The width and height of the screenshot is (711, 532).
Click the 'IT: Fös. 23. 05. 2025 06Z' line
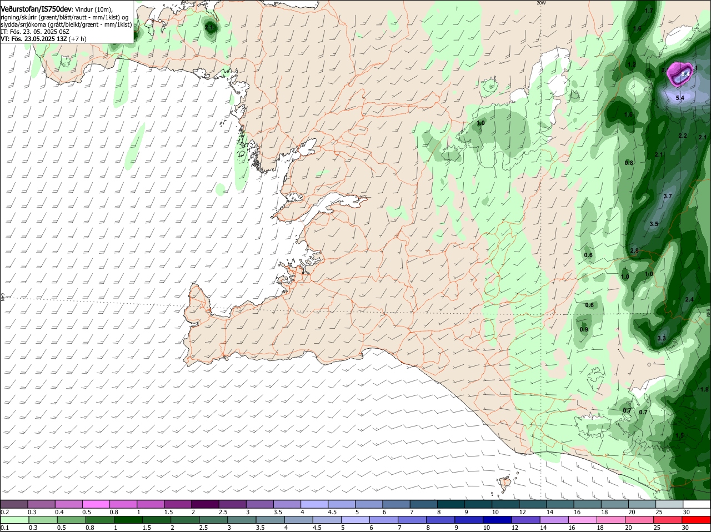(x=34, y=32)
